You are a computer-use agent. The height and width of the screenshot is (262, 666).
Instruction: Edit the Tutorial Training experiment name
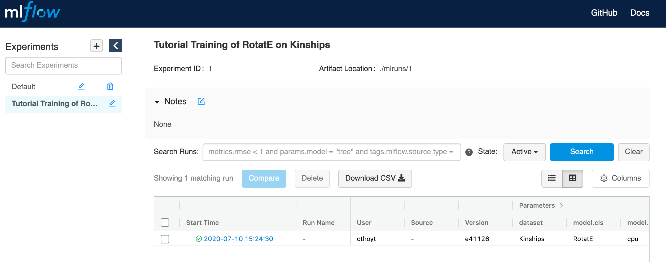112,103
